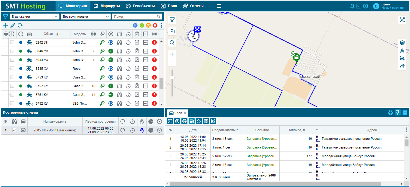Click the moving arrow icon for 6046 УХ
Viewport: 410px width, 187px height.
coord(111,51)
